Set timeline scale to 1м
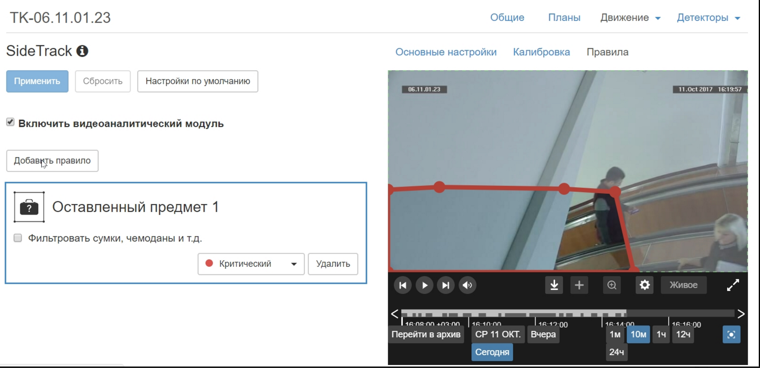Viewport: 760px width, 368px height. coord(615,335)
